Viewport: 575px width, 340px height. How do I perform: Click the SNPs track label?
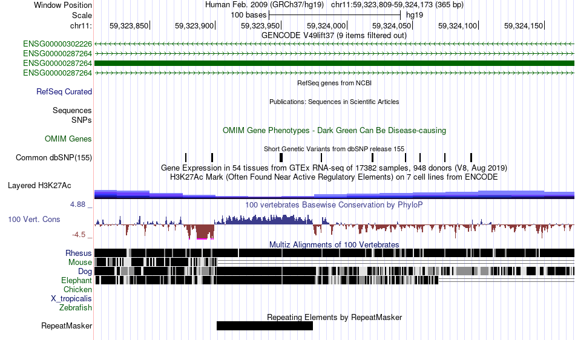[82, 120]
